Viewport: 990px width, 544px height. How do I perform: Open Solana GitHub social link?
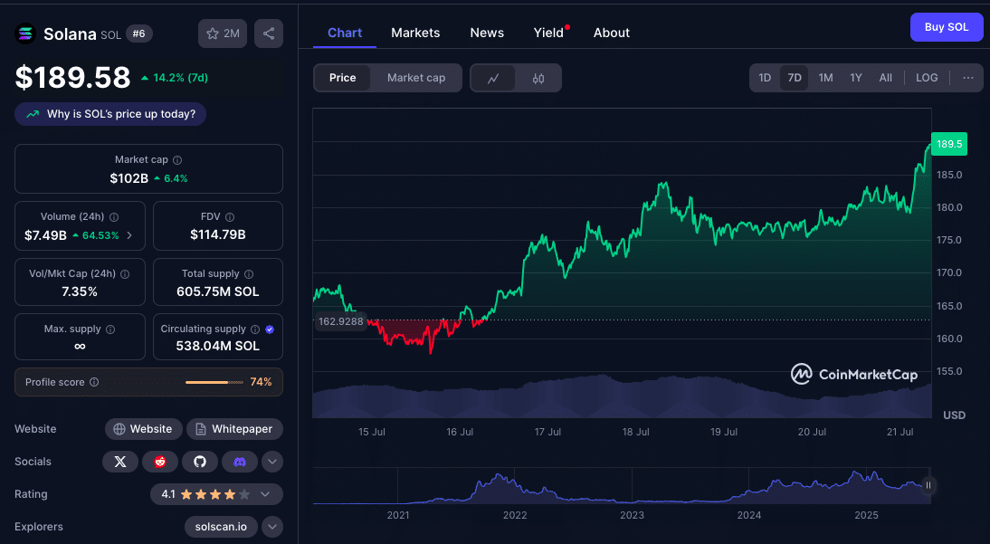[x=199, y=462]
